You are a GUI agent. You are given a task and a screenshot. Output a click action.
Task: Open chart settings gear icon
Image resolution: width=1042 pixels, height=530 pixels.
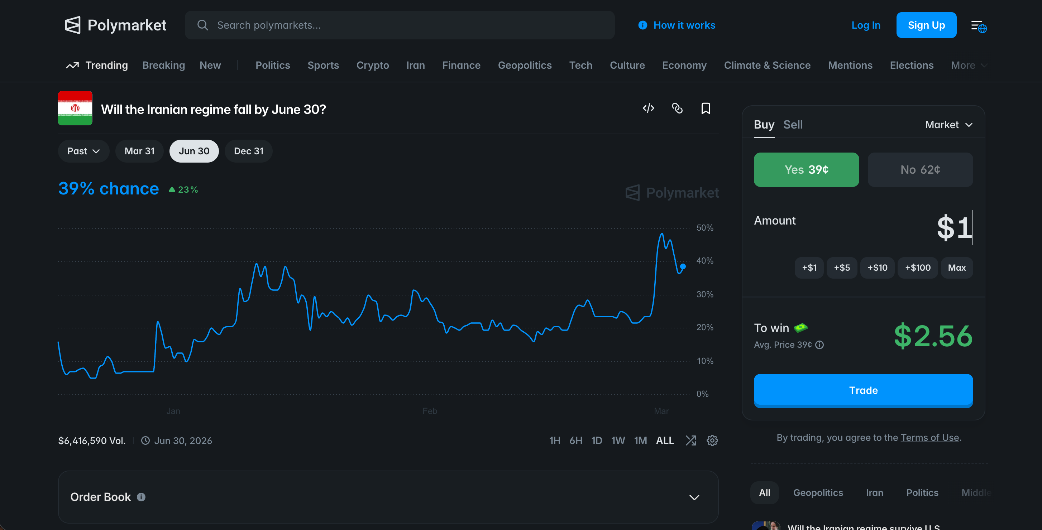pos(712,440)
